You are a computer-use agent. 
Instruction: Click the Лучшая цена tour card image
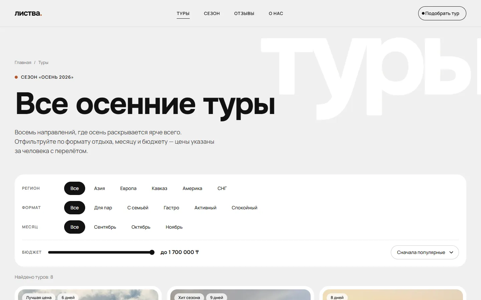(x=88, y=295)
